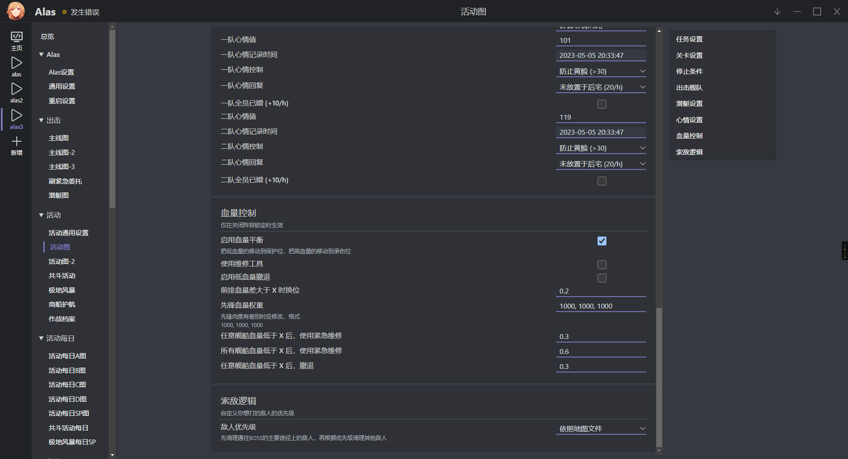
Task: Collapse the 出击 section in sidebar
Action: pos(42,120)
